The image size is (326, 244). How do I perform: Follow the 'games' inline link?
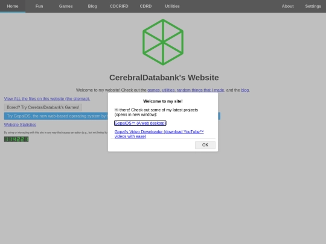(x=153, y=90)
